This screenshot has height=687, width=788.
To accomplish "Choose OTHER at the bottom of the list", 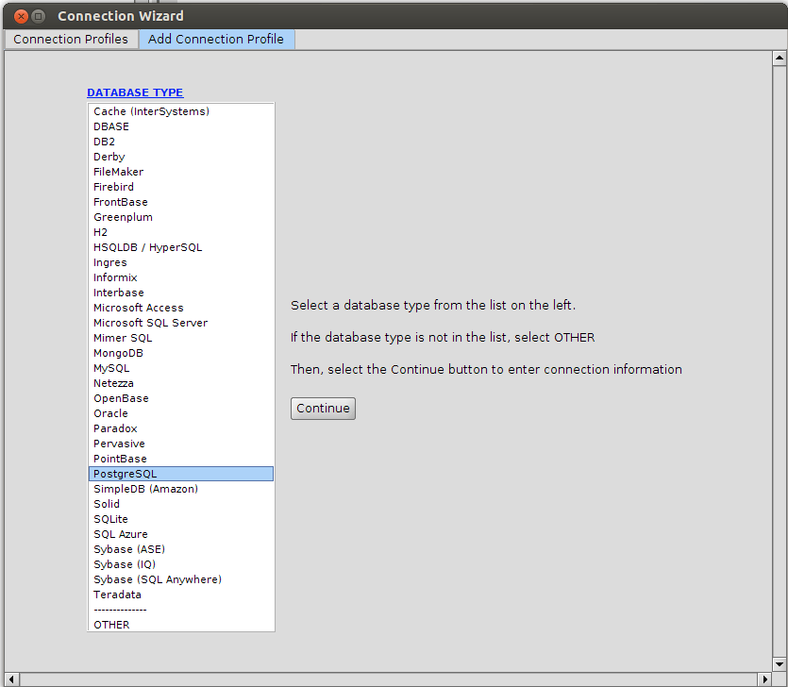I will pos(111,625).
